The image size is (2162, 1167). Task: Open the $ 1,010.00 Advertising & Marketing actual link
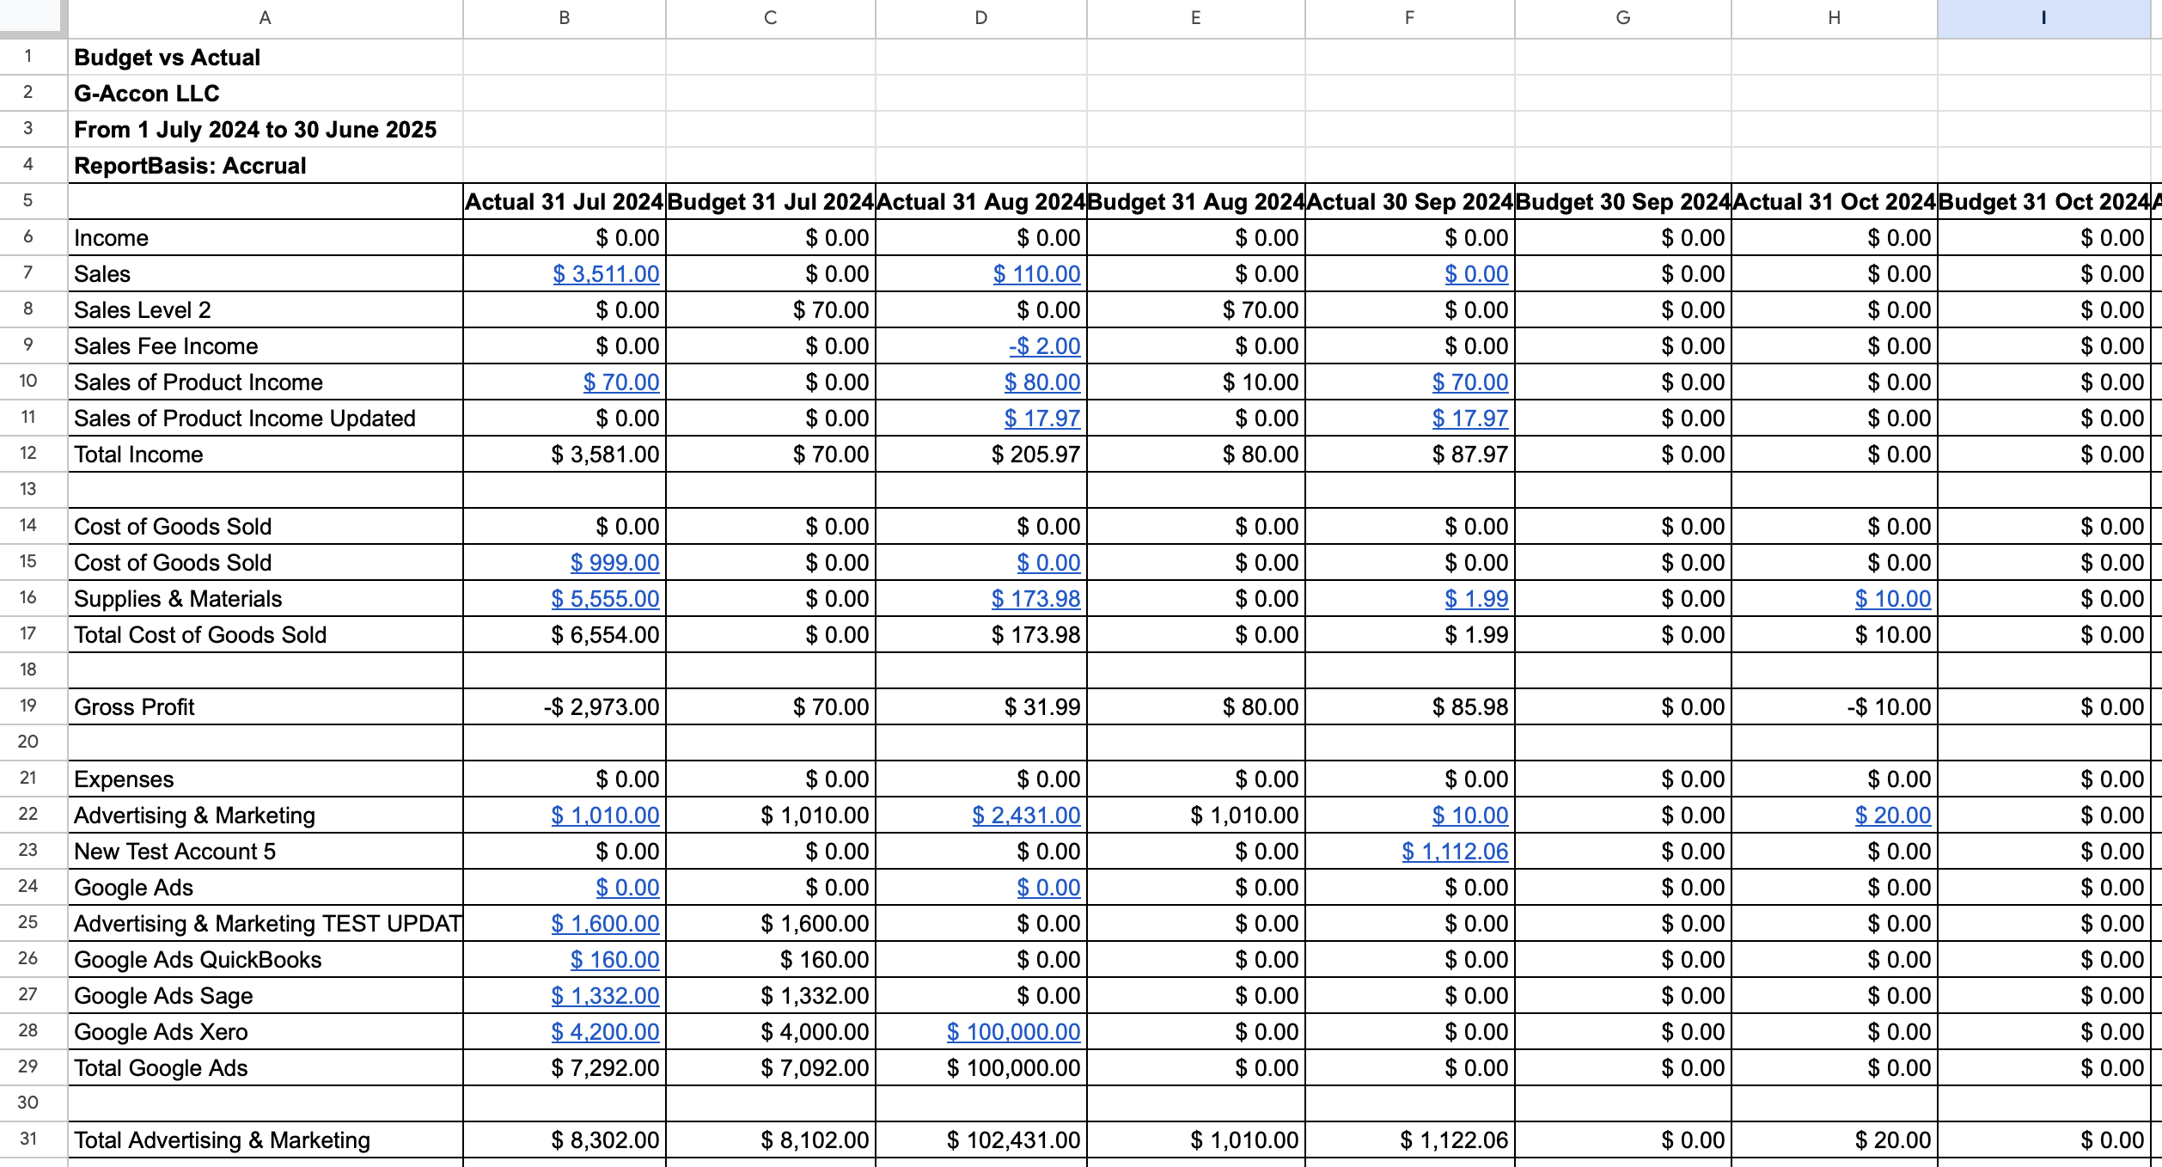(x=605, y=816)
